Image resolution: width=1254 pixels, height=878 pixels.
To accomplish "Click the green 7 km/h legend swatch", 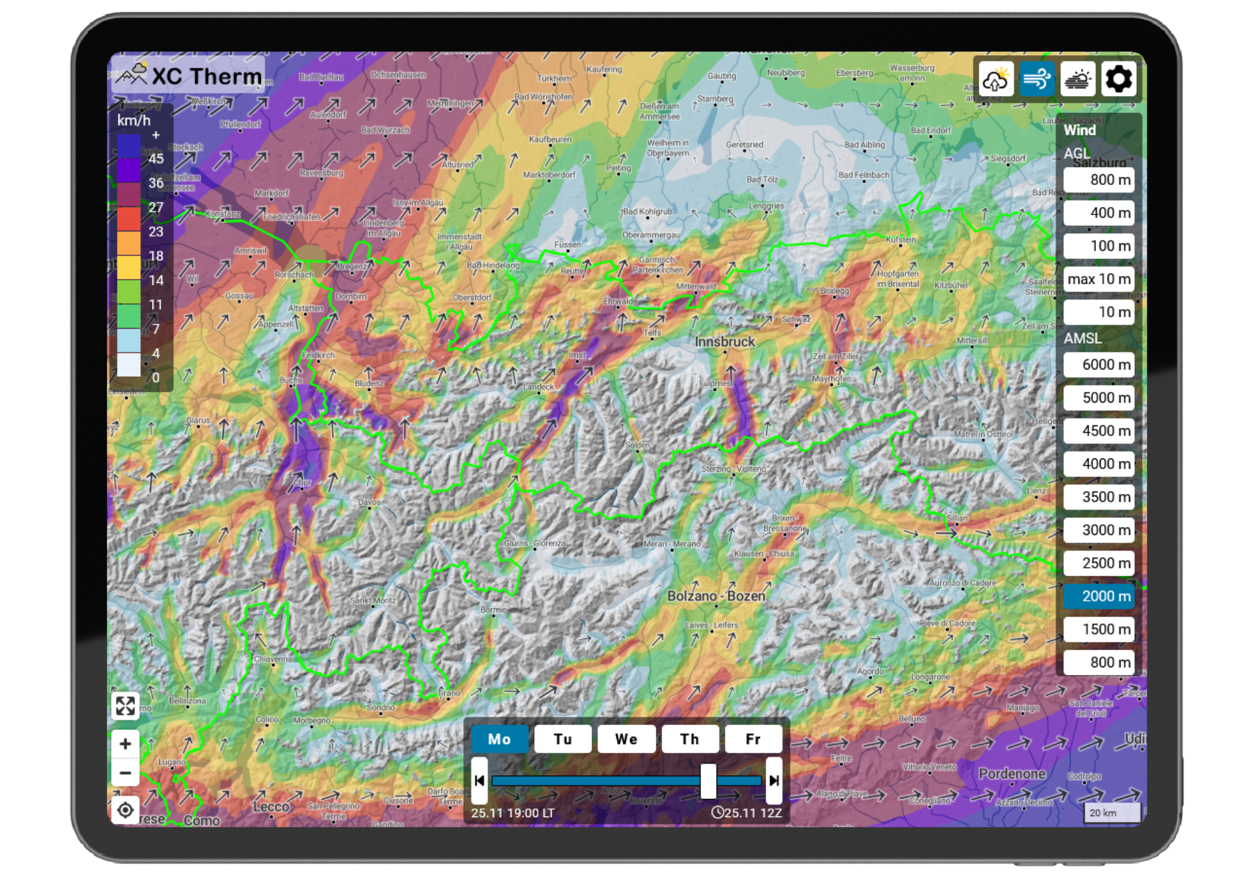I will click(129, 316).
